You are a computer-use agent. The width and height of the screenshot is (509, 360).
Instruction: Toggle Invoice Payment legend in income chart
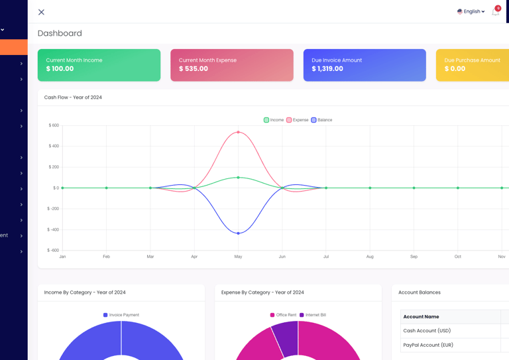[121, 315]
